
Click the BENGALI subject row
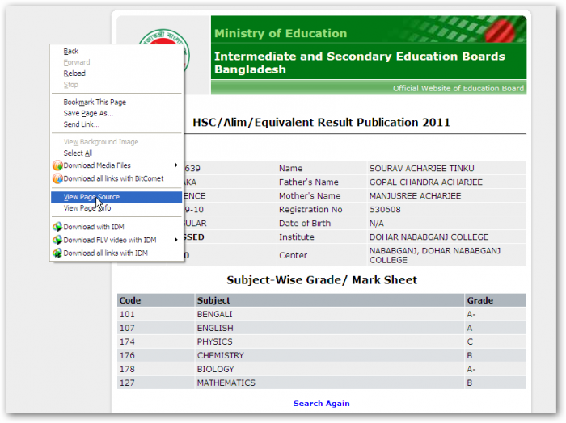coord(321,314)
